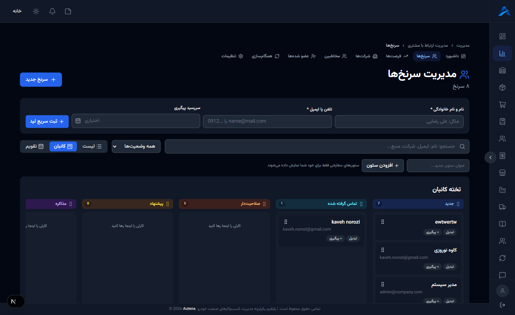
Task: Click the open book icon in the sidebar
Action: [502, 224]
